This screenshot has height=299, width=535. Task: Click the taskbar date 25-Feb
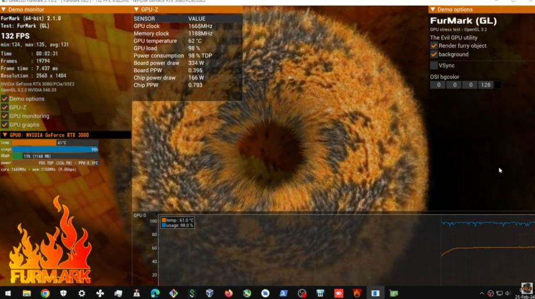(525, 297)
